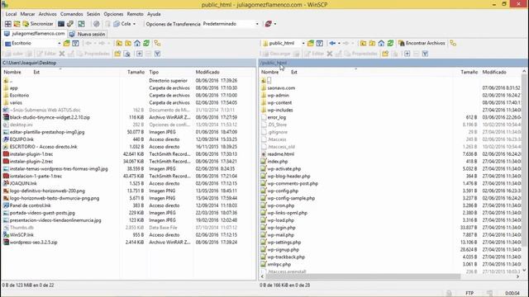Click remote panel select files plus icon
The image size is (529, 297).
click(407, 54)
